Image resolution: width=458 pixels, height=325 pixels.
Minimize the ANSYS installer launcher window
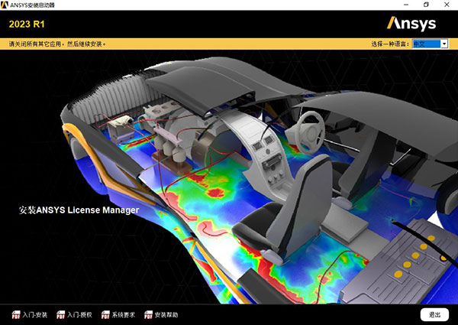click(406, 5)
